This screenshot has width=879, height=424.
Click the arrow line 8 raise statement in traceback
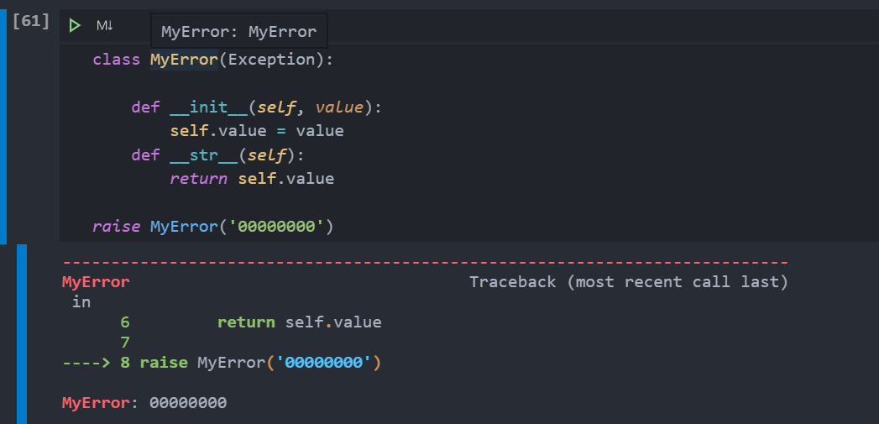(222, 363)
